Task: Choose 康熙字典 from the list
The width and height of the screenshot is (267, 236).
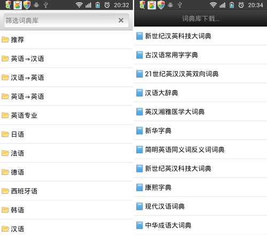Action: tap(200, 187)
